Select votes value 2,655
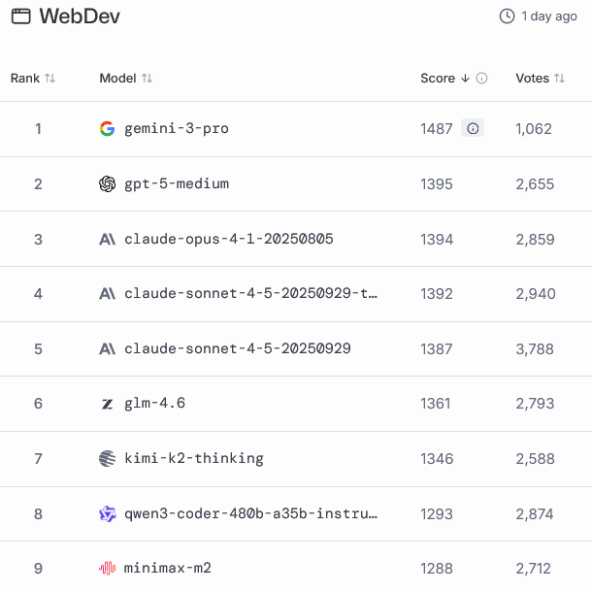Screen dimensions: 592x592 click(535, 184)
